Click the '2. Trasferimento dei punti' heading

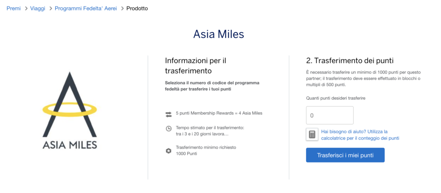(350, 60)
